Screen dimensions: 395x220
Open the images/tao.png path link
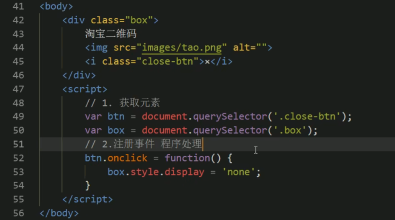coord(182,48)
